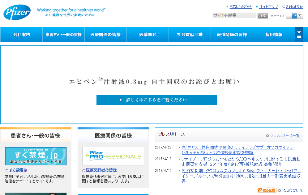Image resolution: width=308 pixels, height=195 pixels.
Task: Open the プレスリリース一覧 link
Action: click(285, 136)
